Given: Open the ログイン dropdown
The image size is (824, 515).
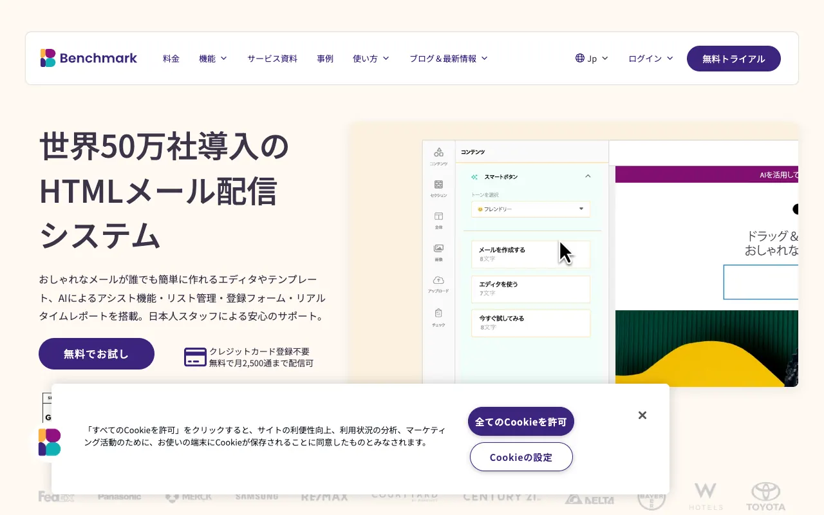Looking at the screenshot, I should [x=651, y=59].
